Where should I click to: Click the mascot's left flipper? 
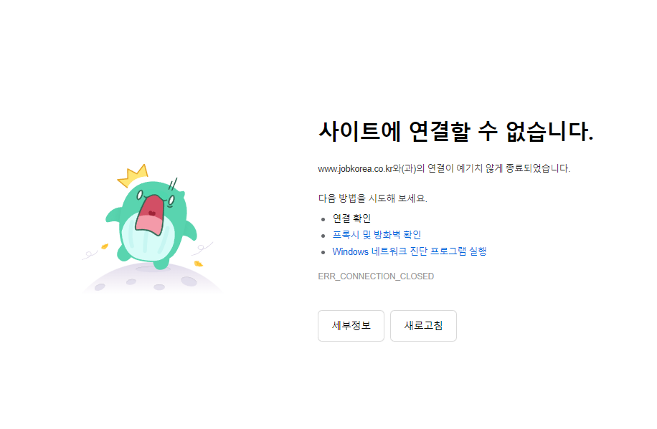(x=114, y=214)
